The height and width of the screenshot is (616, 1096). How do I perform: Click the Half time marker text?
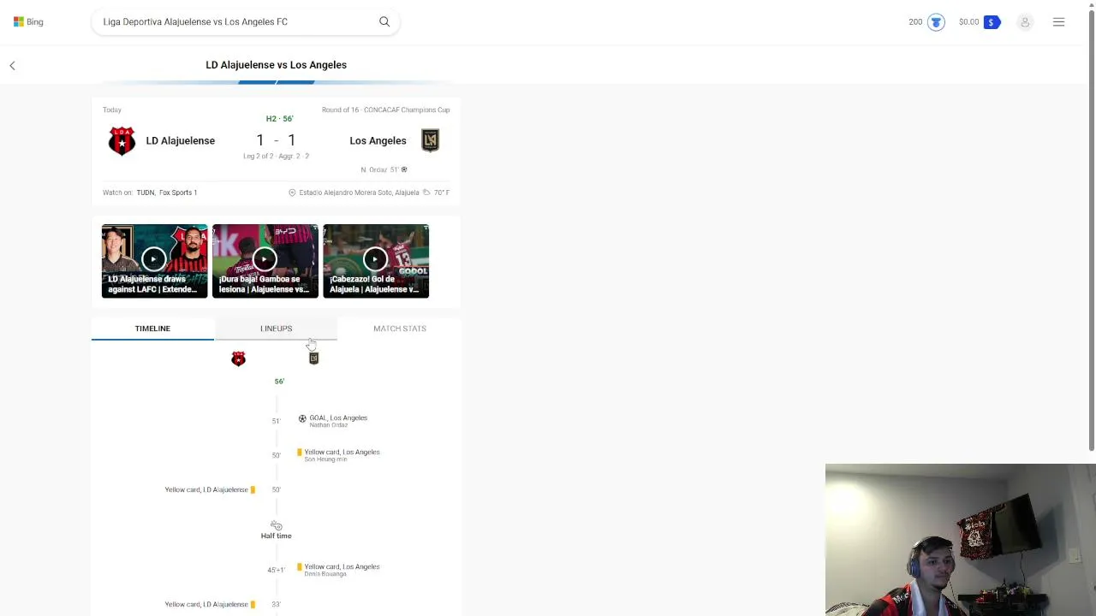276,536
